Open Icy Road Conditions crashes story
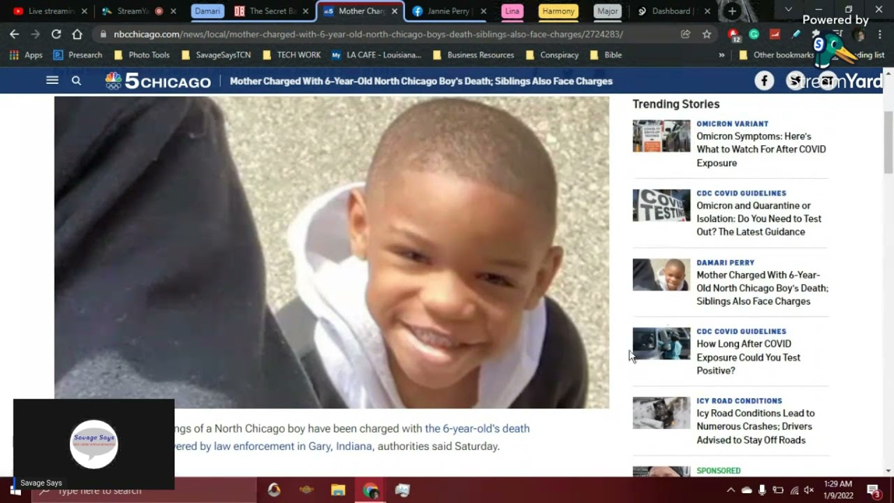Image resolution: width=894 pixels, height=503 pixels. (756, 426)
